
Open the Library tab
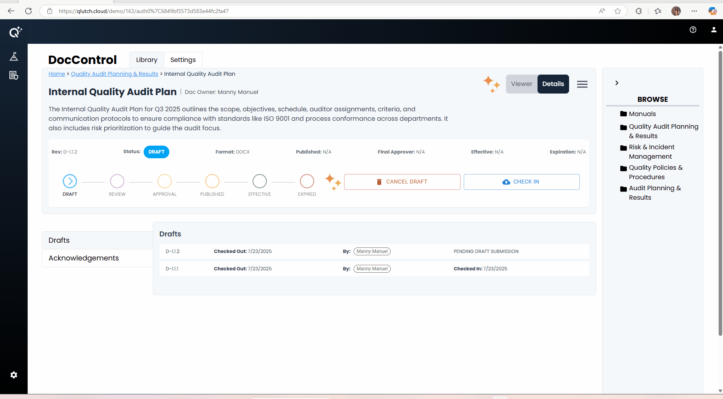(146, 60)
